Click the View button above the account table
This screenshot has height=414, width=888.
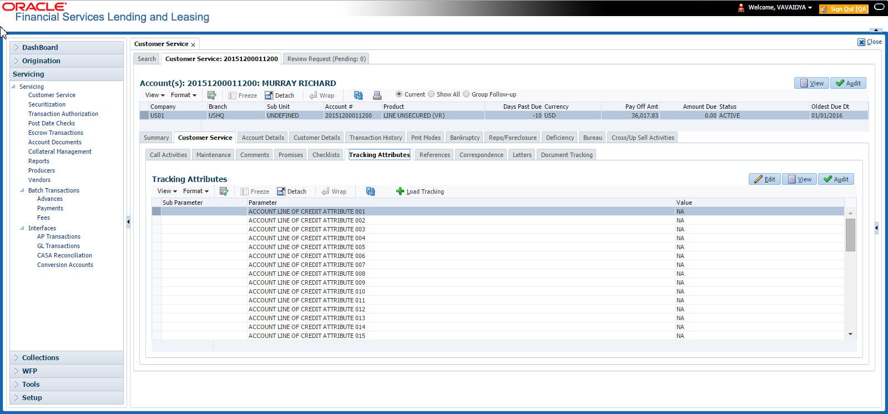pos(811,83)
